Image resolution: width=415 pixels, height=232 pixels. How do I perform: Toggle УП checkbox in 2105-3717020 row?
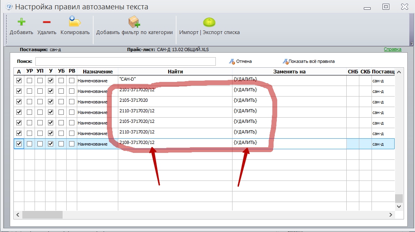click(40, 102)
